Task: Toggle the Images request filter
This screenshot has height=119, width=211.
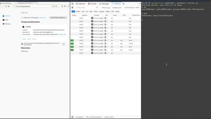Action: (x=102, y=12)
